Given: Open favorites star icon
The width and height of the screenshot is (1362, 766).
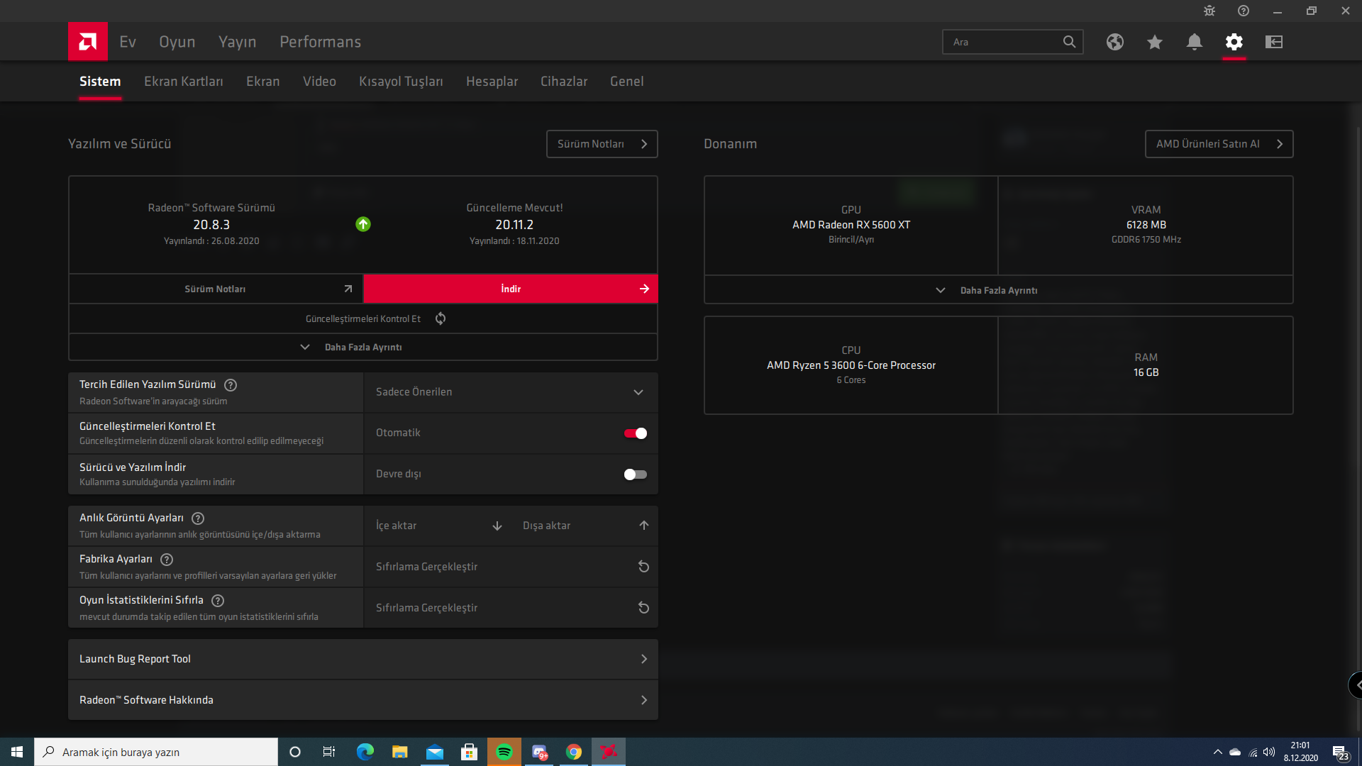Looking at the screenshot, I should click(x=1155, y=42).
